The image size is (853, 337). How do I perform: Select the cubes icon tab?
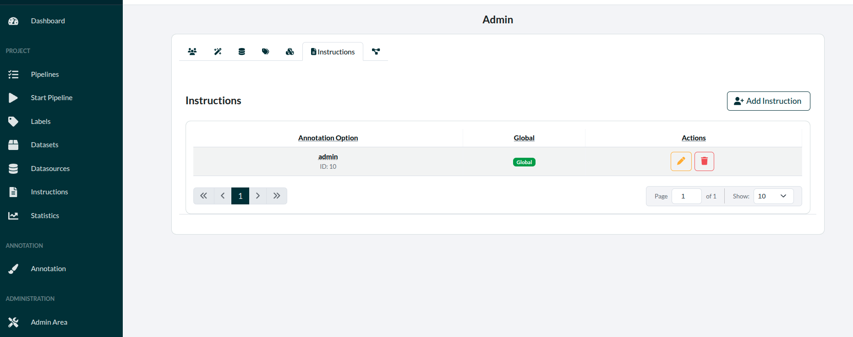(290, 52)
